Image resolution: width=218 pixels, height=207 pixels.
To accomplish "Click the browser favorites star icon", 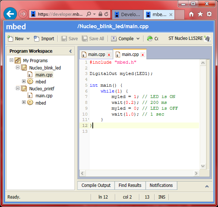I will 200,14.
